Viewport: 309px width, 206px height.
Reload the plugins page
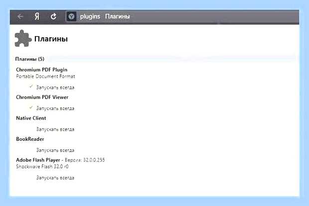pyautogui.click(x=53, y=16)
